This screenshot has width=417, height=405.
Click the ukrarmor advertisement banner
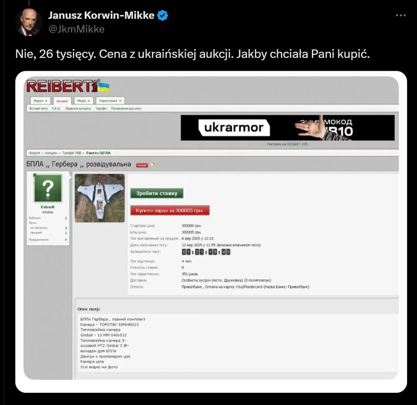tap(287, 128)
